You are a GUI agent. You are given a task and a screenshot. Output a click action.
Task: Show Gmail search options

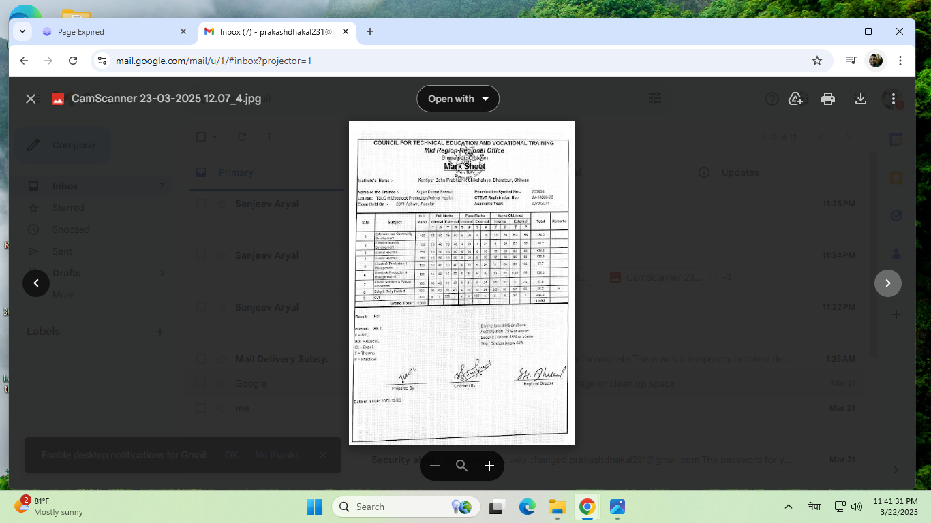[655, 99]
